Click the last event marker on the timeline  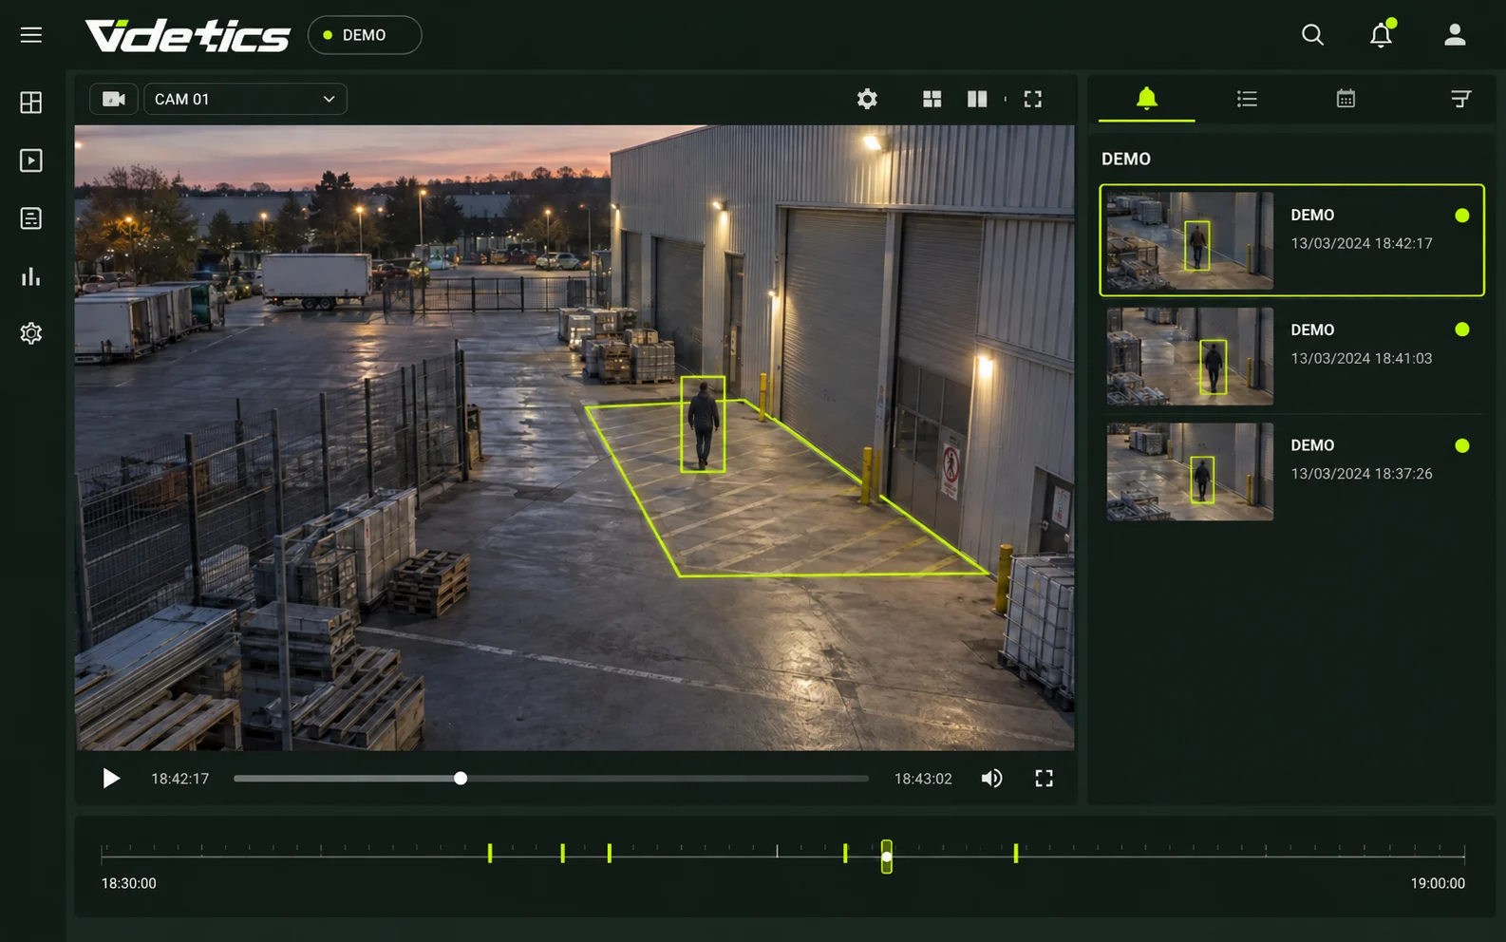click(x=1016, y=853)
